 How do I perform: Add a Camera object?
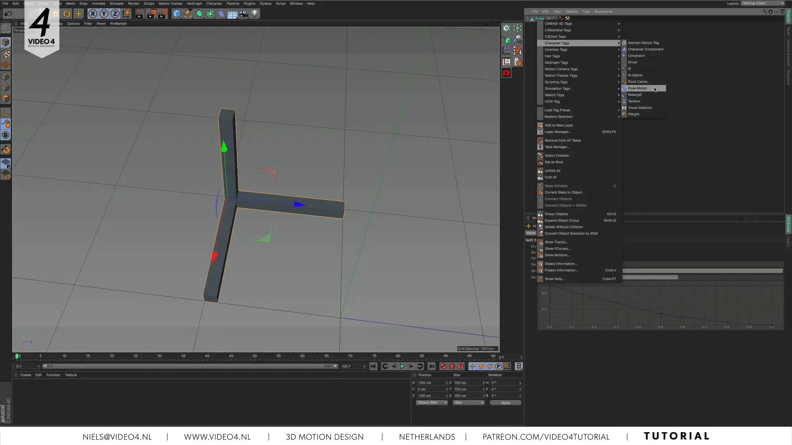(x=244, y=14)
